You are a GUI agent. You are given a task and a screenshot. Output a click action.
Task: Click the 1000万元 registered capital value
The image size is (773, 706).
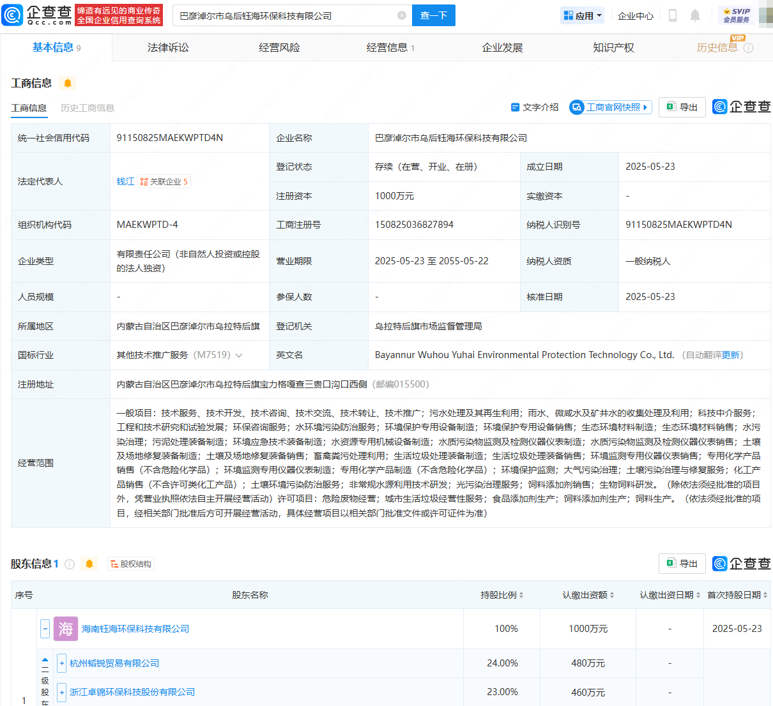[394, 196]
